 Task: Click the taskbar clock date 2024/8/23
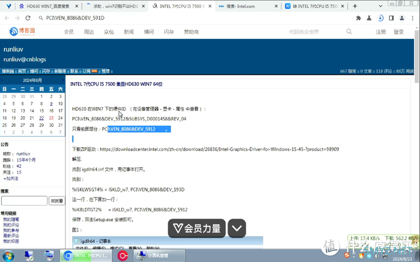402,259
